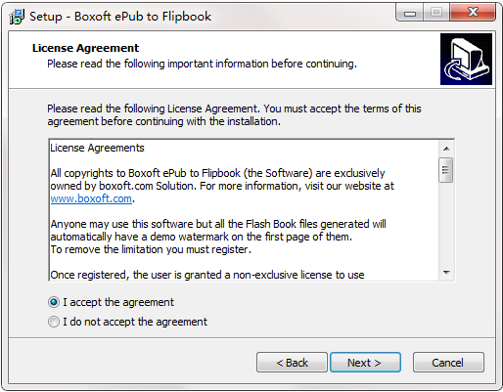Click the license text scroll up arrow
The image size is (503, 392).
446,149
